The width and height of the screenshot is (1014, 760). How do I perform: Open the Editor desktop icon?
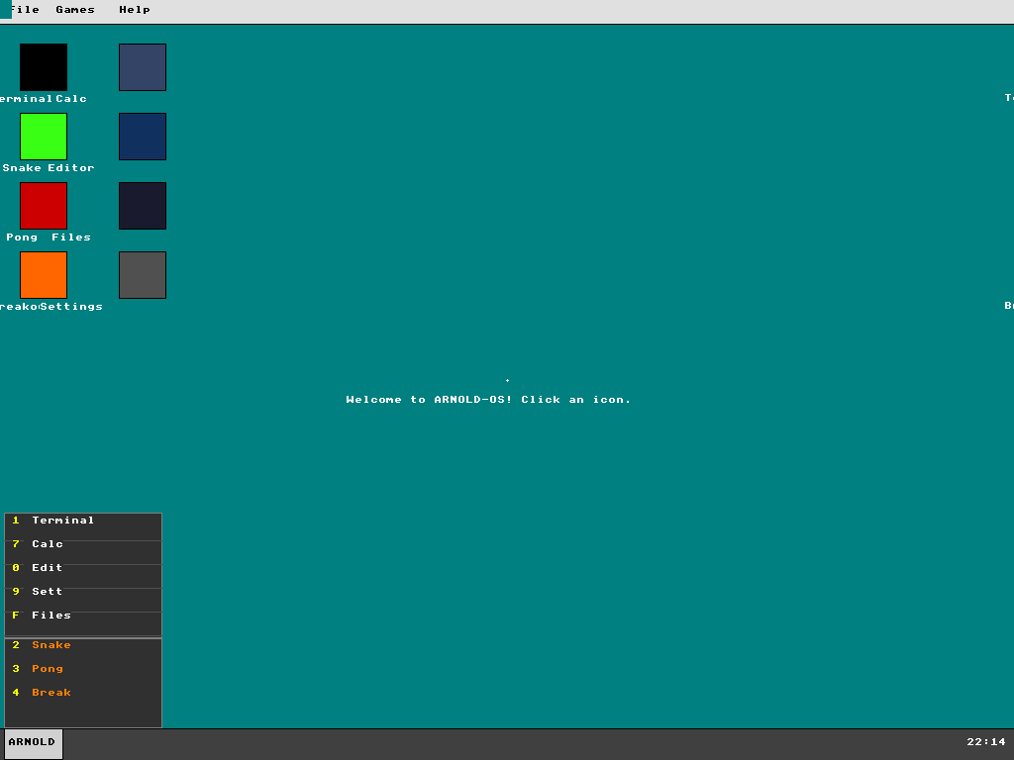(142, 136)
